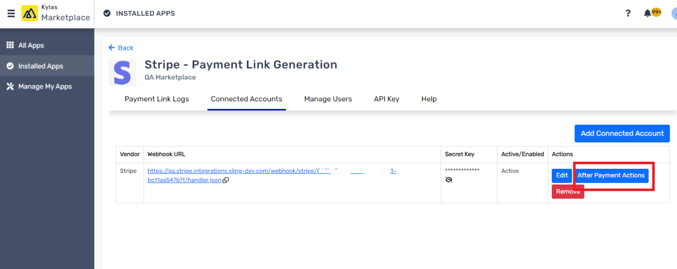Switch to Payment Link Logs tab

(157, 99)
